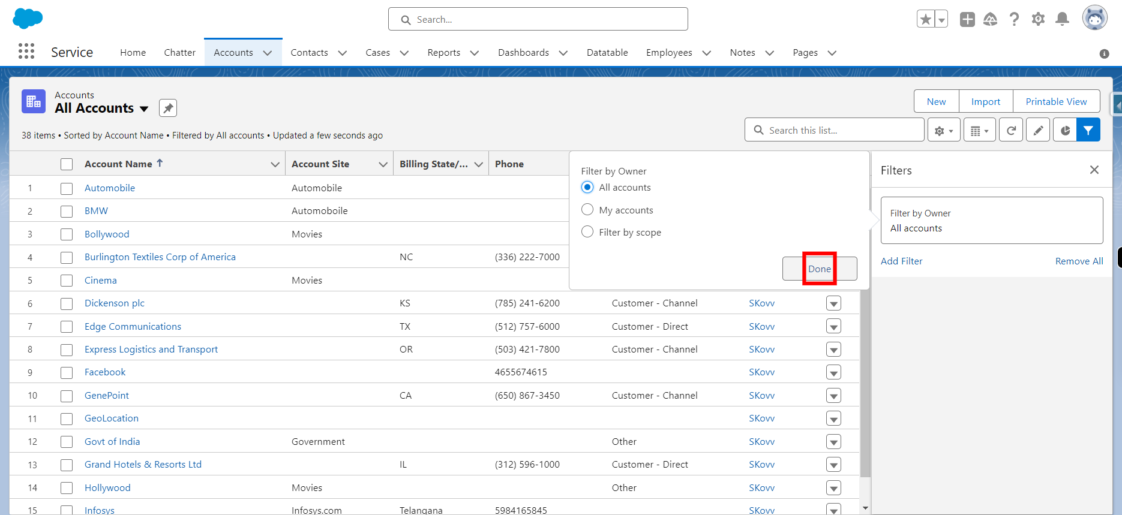Expand the favorites list dropdown arrow
Image resolution: width=1122 pixels, height=515 pixels.
[x=941, y=19]
